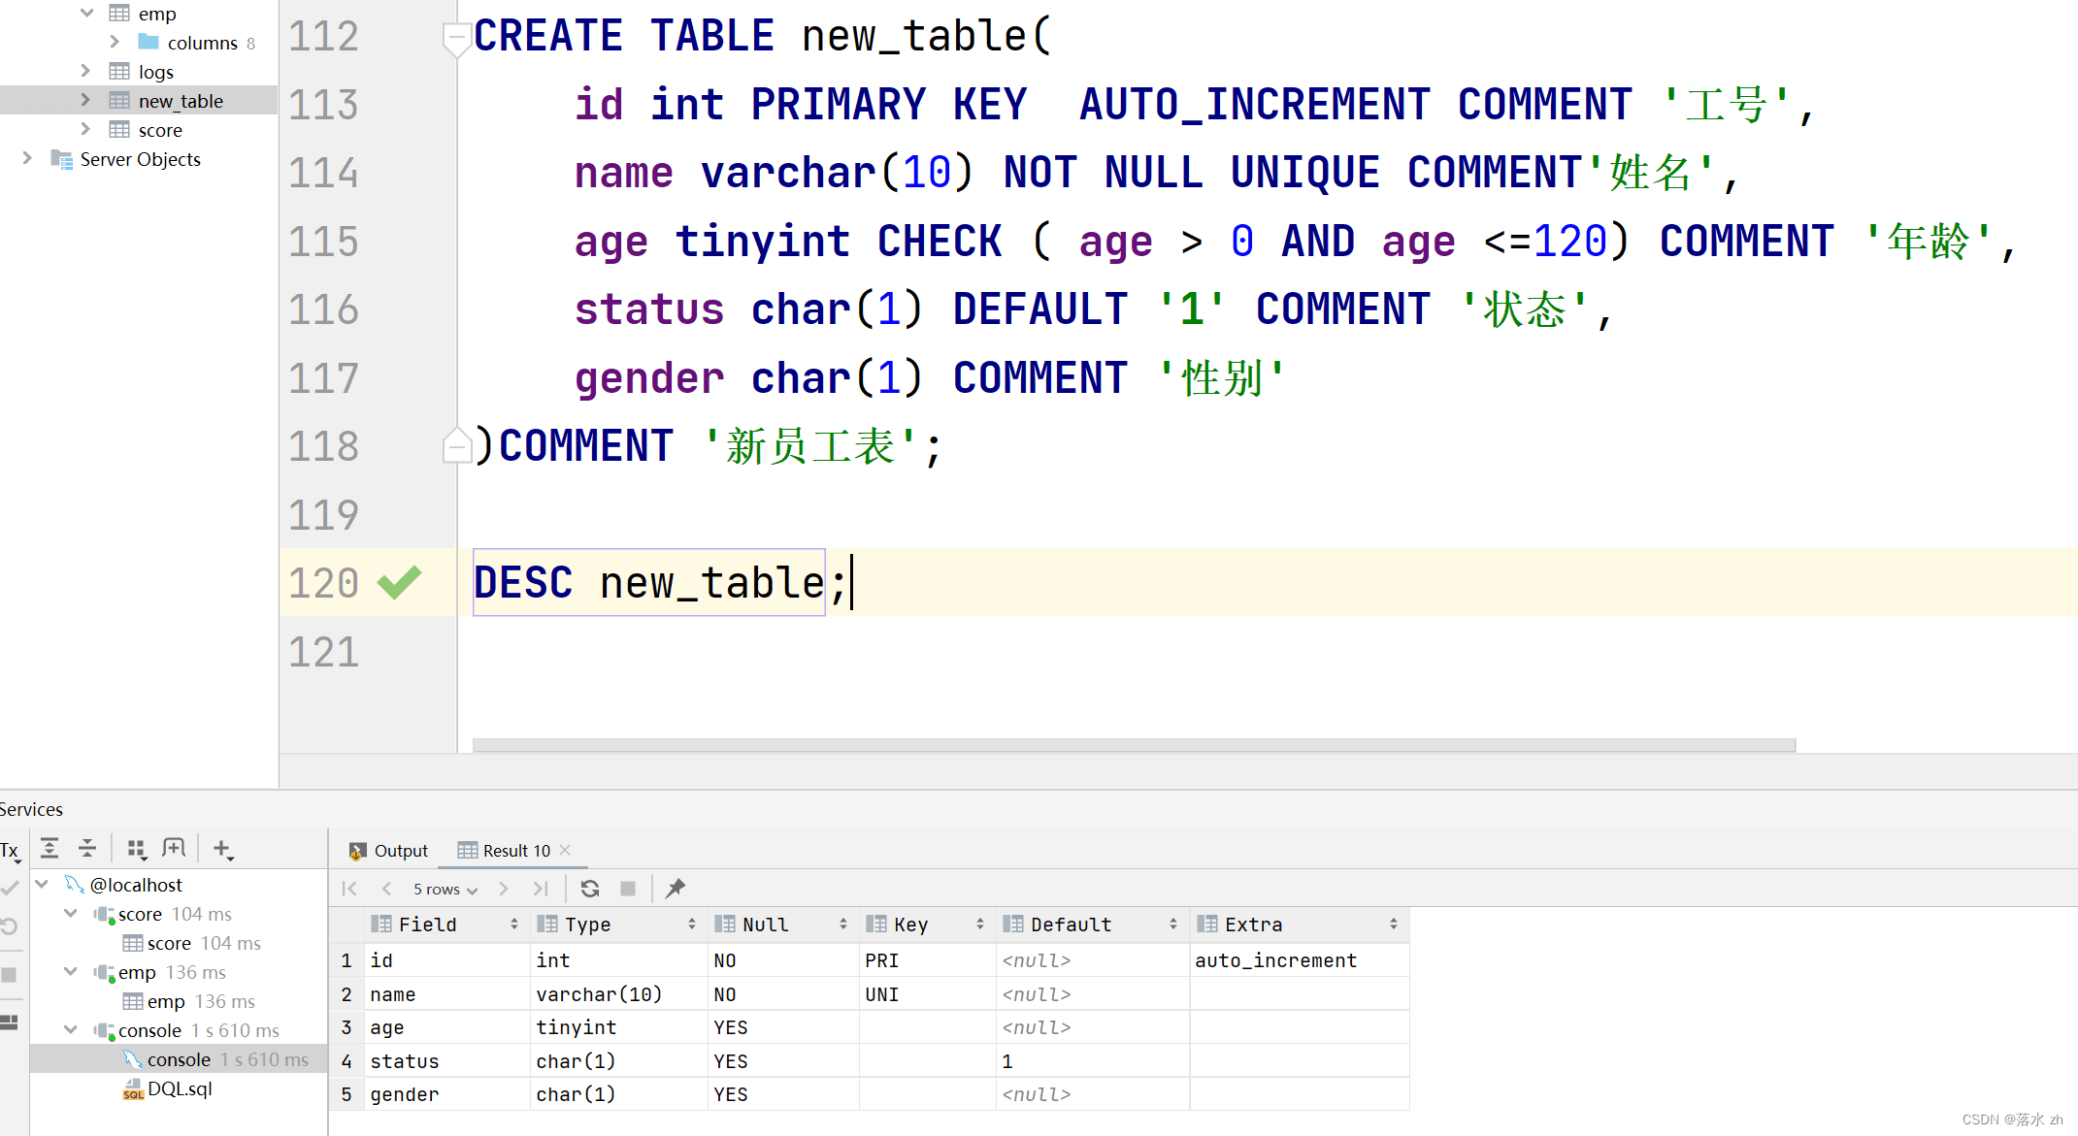Click the auto_increment cell in row 1

[1299, 960]
